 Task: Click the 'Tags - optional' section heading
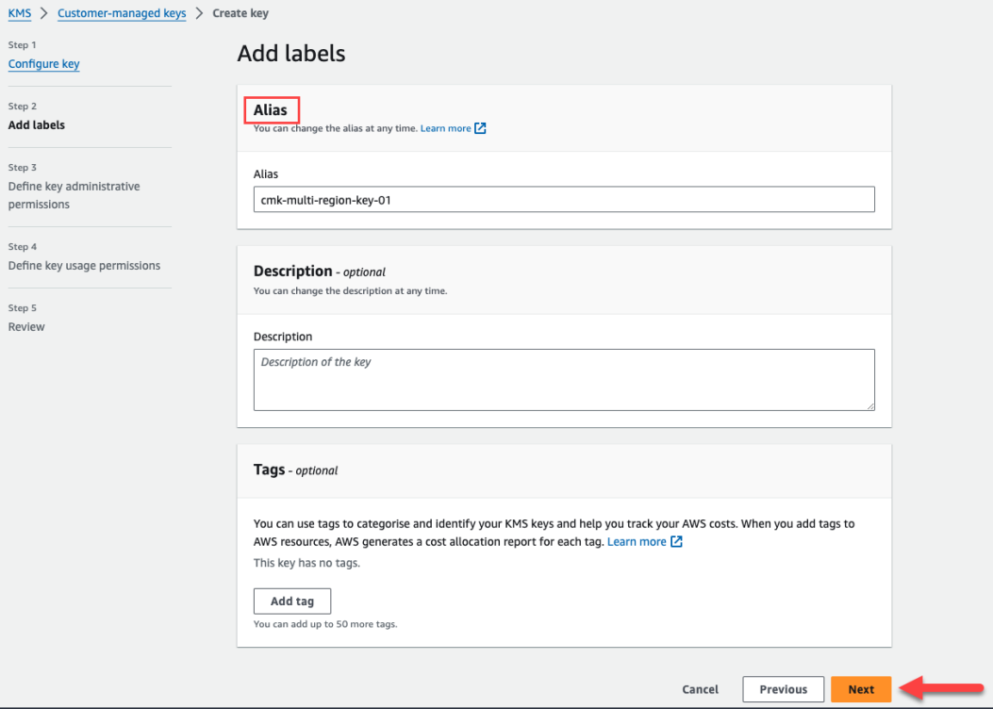[295, 470]
